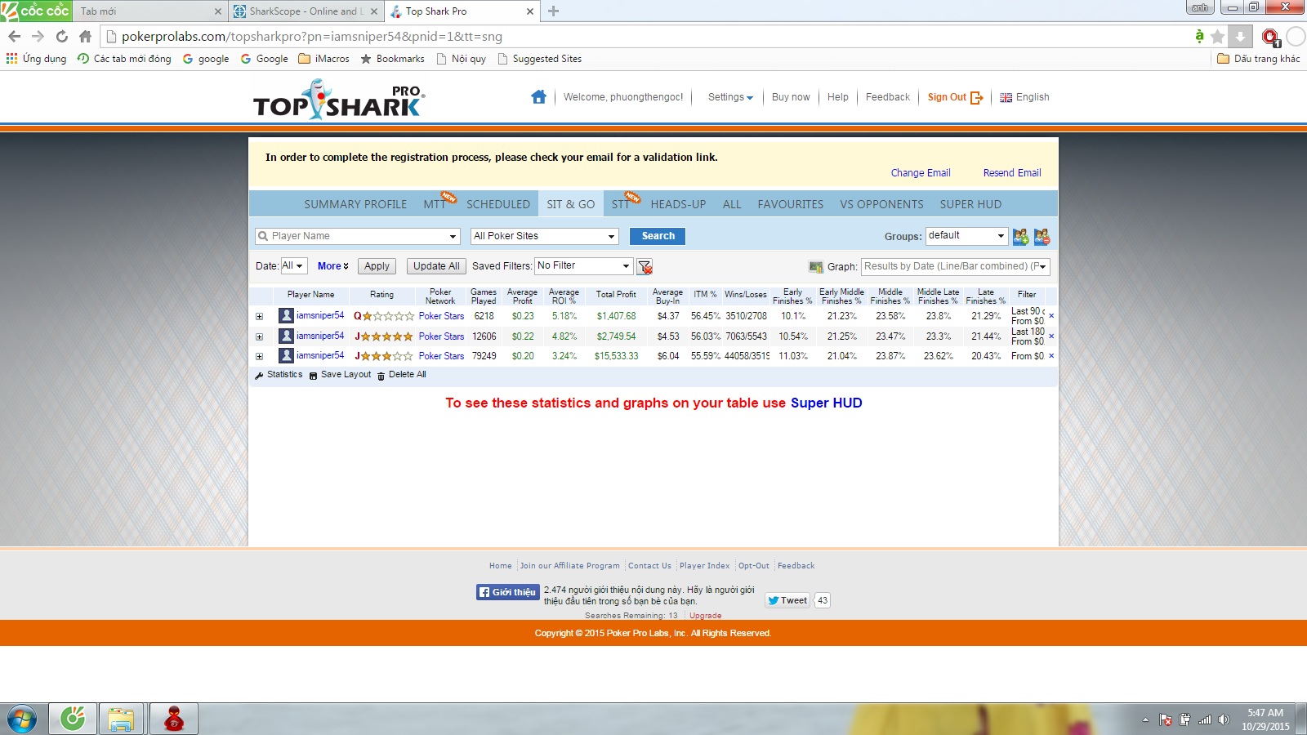1307x735 pixels.
Task: Go back to the previous page
Action: tap(15, 36)
